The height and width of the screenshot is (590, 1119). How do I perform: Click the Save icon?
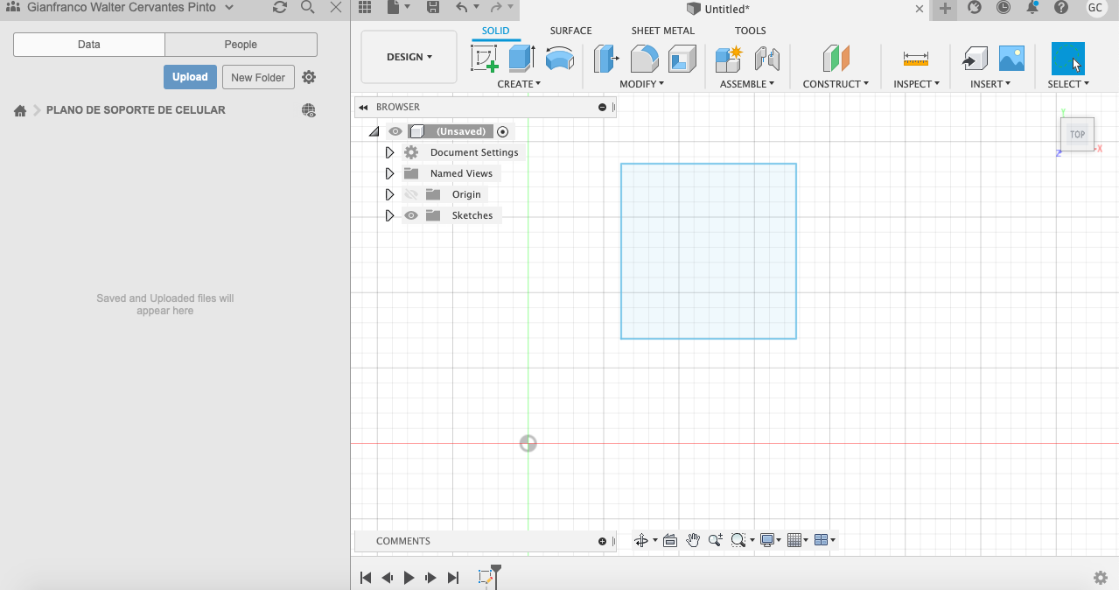tap(433, 8)
